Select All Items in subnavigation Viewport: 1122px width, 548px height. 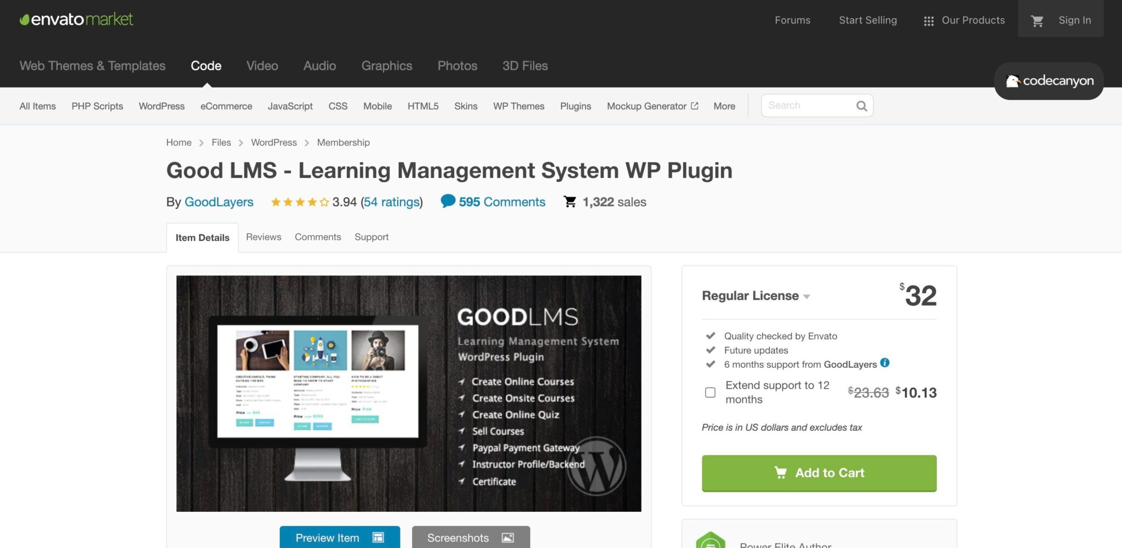coord(38,106)
